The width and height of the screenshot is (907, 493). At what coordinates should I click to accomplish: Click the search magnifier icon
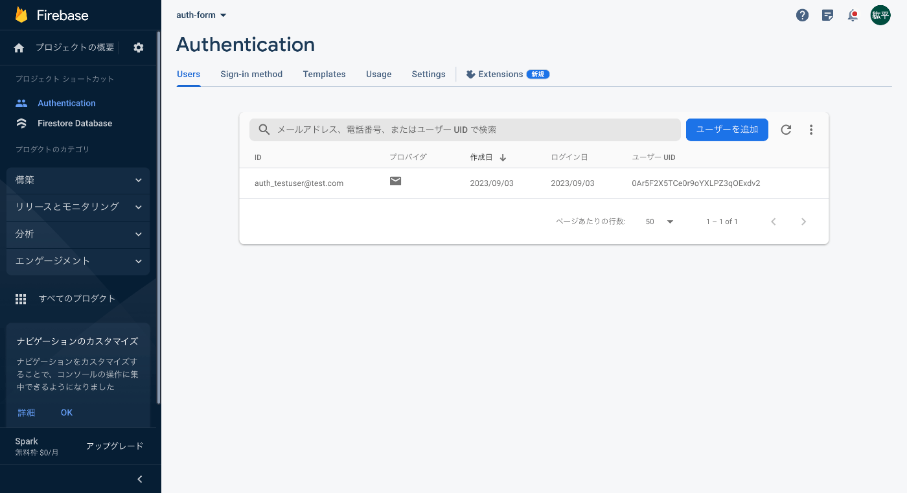point(264,130)
